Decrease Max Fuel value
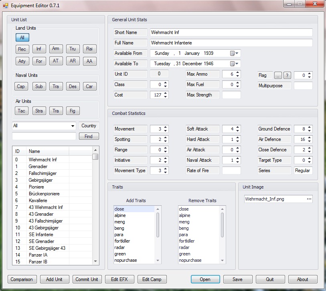The height and width of the screenshot is (291, 326). [x=238, y=86]
